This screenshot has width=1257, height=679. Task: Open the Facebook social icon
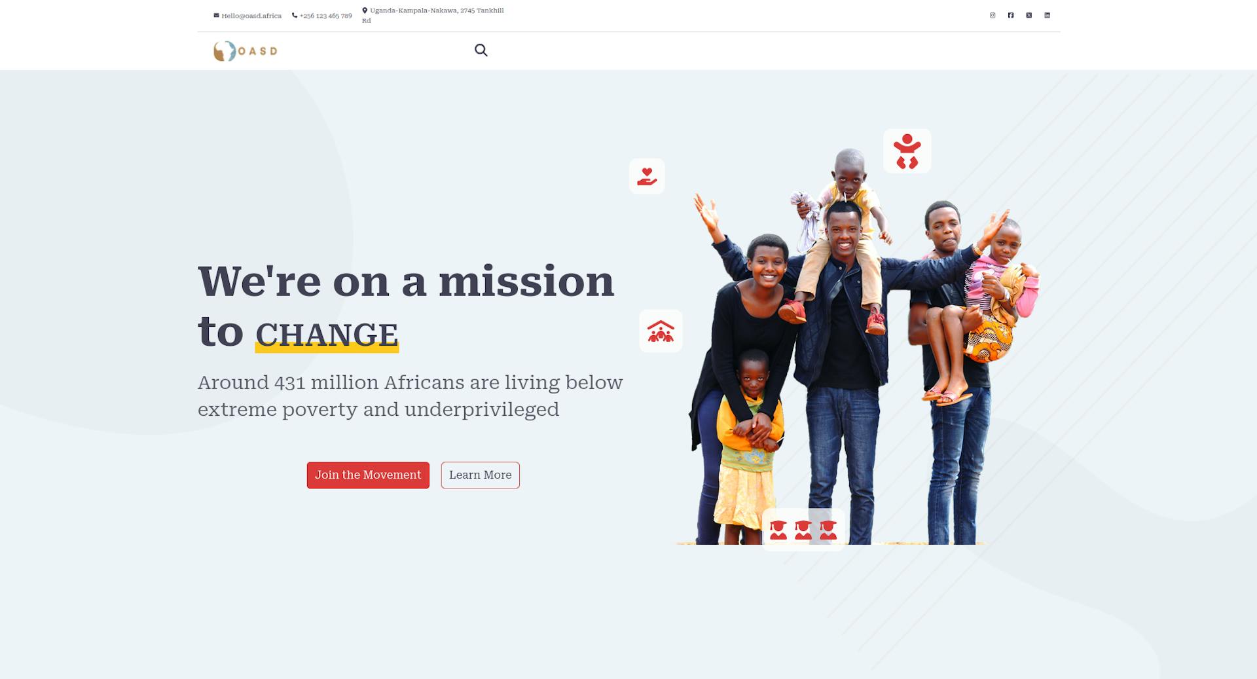(x=1011, y=15)
